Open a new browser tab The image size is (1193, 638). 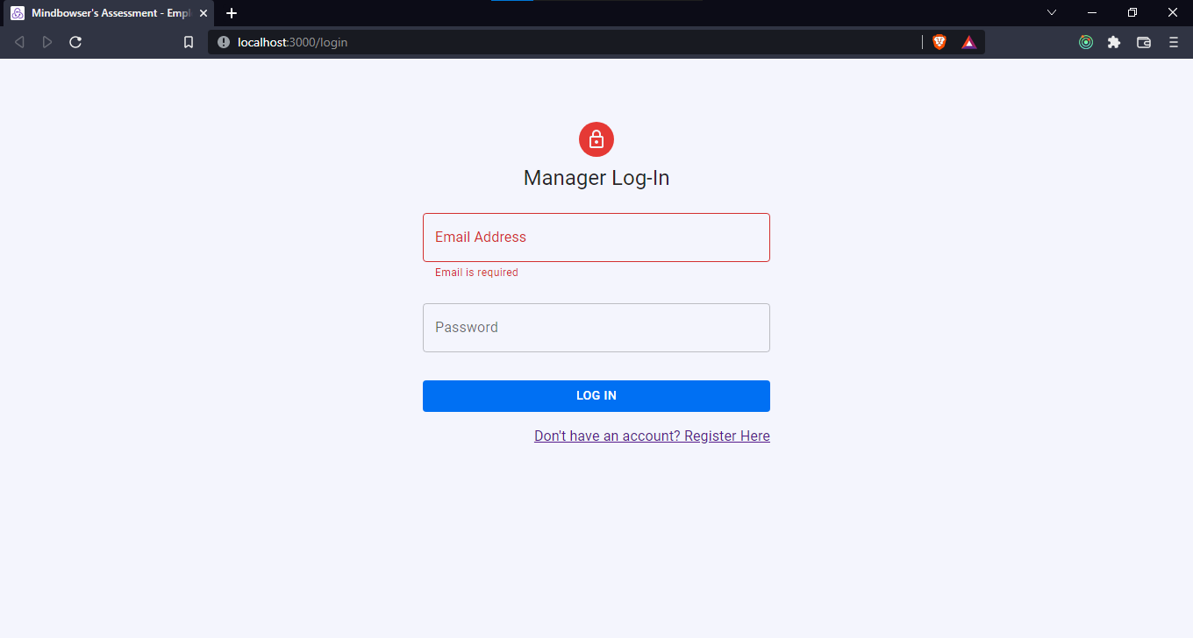(232, 12)
